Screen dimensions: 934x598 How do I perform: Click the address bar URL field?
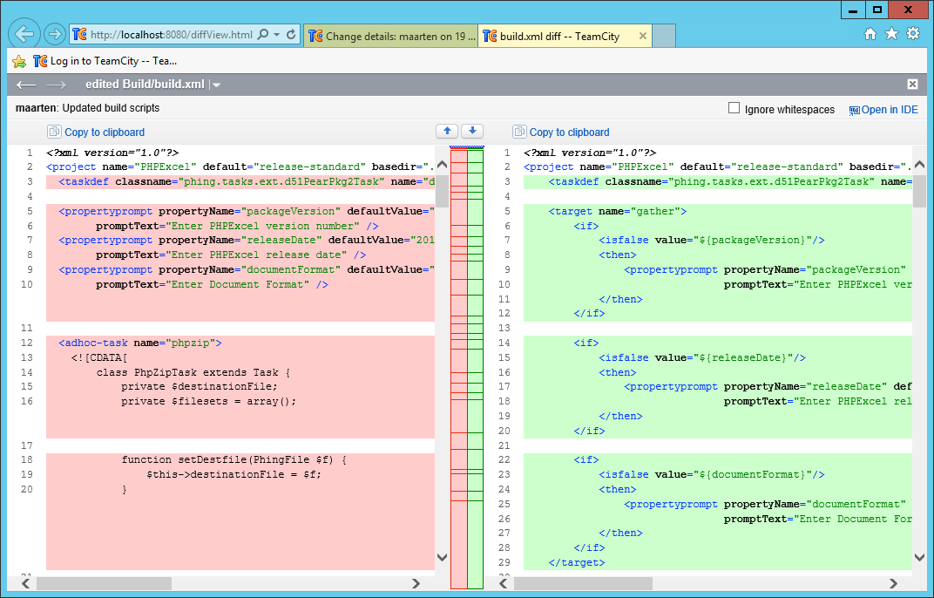pyautogui.click(x=171, y=35)
